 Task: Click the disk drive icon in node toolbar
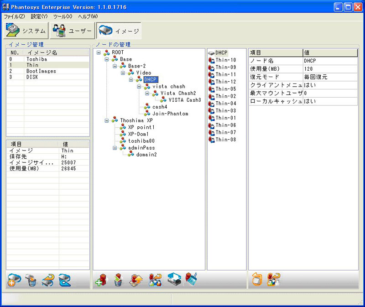[174, 279]
